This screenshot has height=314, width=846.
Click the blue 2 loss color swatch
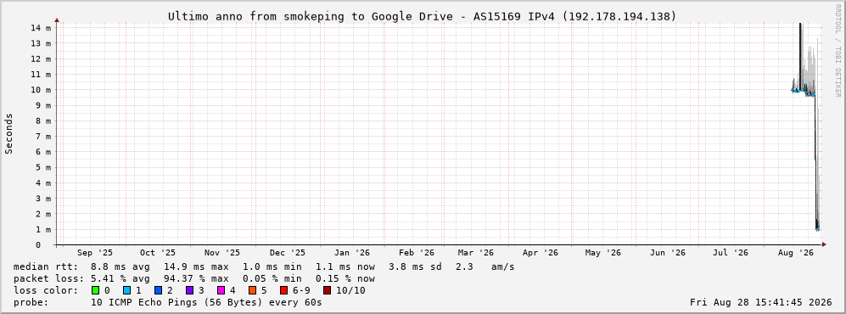[x=158, y=291]
